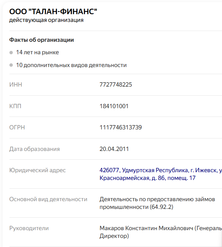
Task: Click the formation date 20.04.2011
Action: [x=114, y=149]
